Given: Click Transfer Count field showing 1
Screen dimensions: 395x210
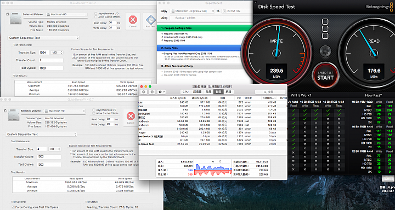Looking at the screenshot, I should [51, 60].
